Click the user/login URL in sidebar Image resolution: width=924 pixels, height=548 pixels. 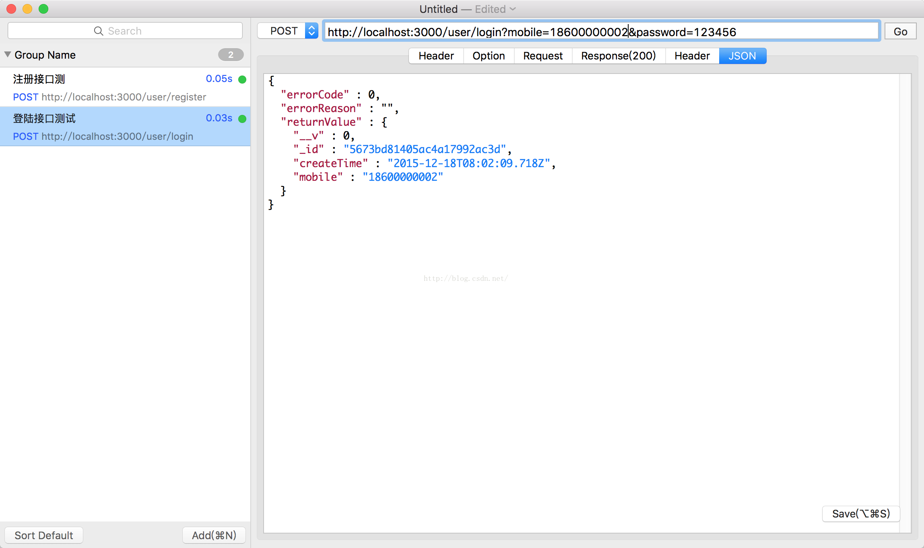click(117, 137)
